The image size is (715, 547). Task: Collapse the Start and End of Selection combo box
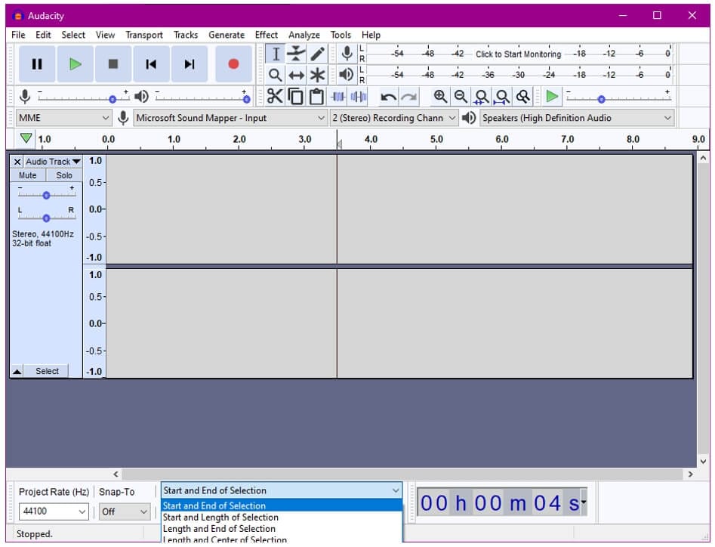pyautogui.click(x=282, y=490)
